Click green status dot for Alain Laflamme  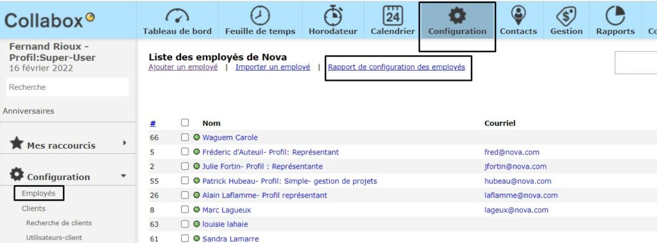[x=196, y=195]
